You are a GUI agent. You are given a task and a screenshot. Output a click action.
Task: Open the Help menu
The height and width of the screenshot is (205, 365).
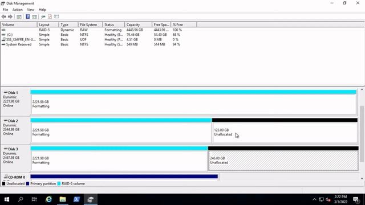[42, 10]
